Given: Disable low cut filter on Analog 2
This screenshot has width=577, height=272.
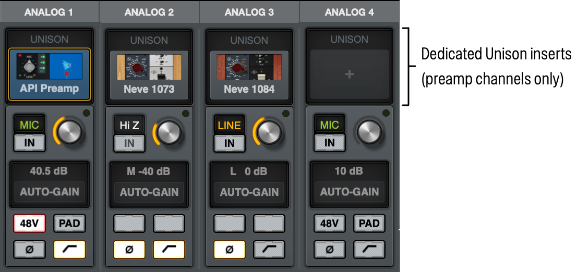Looking at the screenshot, I should [x=169, y=250].
